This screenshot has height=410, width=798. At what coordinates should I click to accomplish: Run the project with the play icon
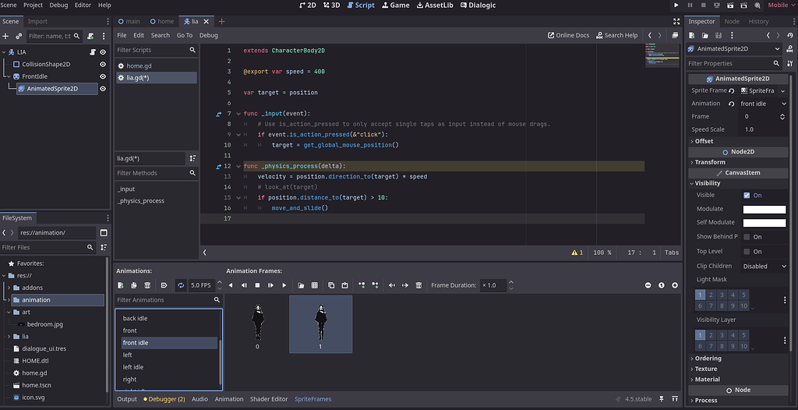pyautogui.click(x=676, y=5)
